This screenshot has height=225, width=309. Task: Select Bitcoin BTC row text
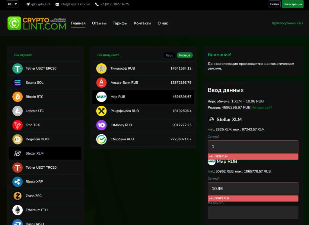[34, 97]
